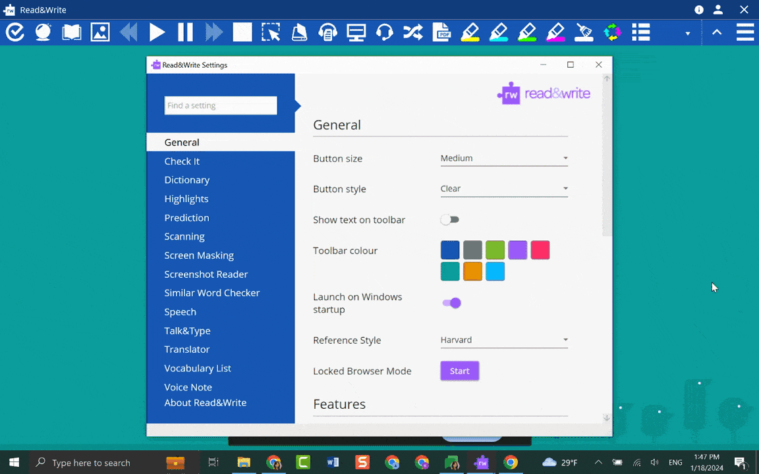Open the Dictionary book icon
This screenshot has height=474, width=759.
pyautogui.click(x=72, y=32)
